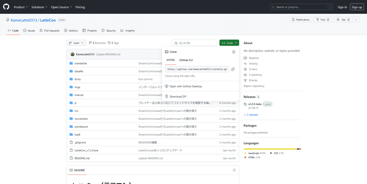Viewport: 367px width, 184px height.
Task: Click the languages percentage bar
Action: point(272,149)
